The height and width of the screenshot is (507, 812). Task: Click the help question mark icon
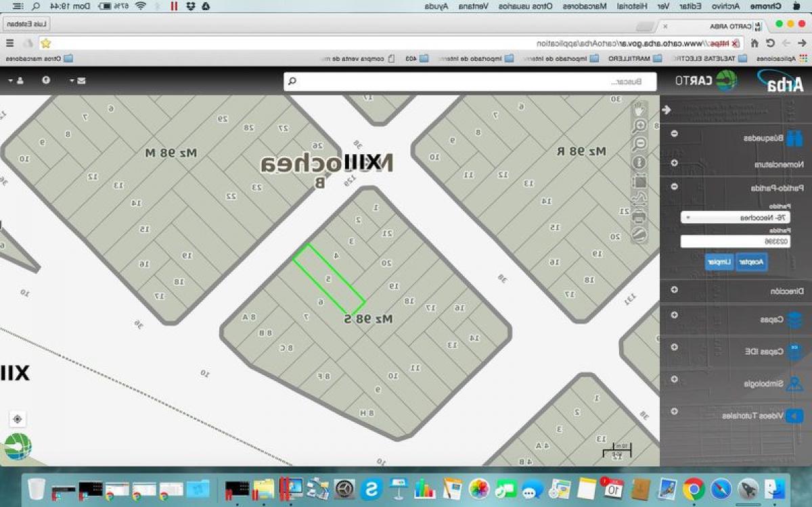click(x=46, y=80)
